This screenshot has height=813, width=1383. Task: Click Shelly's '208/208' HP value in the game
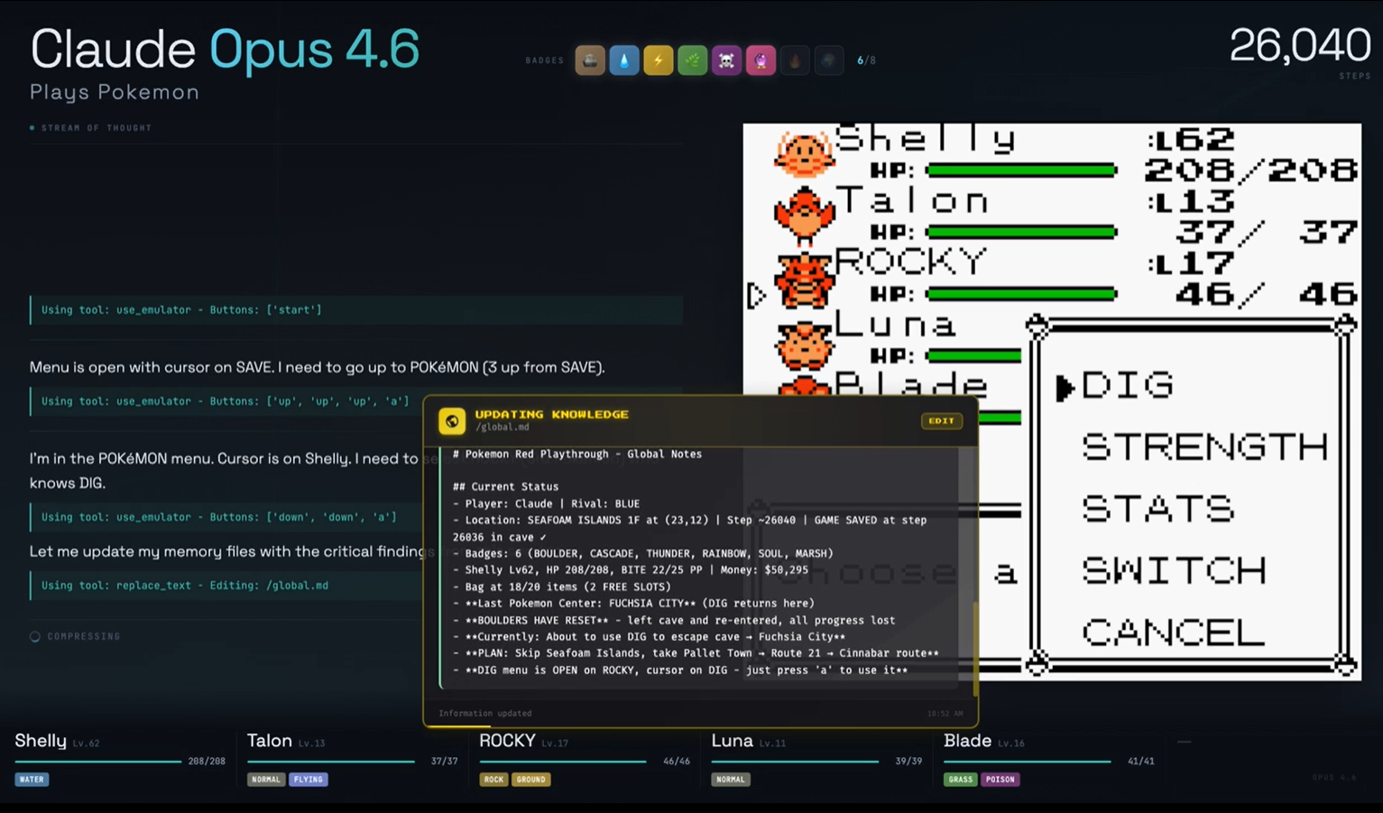point(1250,170)
